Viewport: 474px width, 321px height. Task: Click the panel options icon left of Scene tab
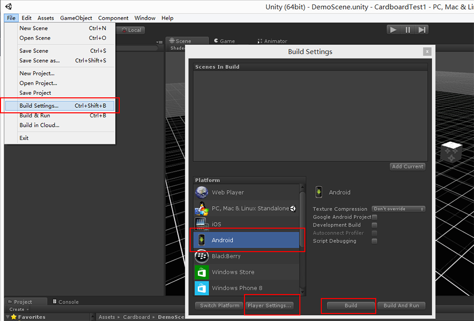[159, 42]
